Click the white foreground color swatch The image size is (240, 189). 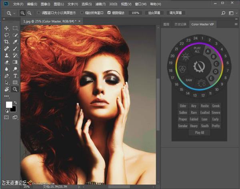click(x=8, y=105)
